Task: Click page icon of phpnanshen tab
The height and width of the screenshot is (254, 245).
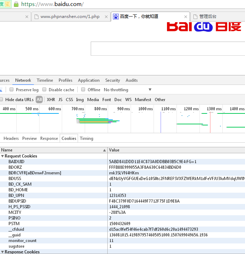Action: (x=36, y=17)
